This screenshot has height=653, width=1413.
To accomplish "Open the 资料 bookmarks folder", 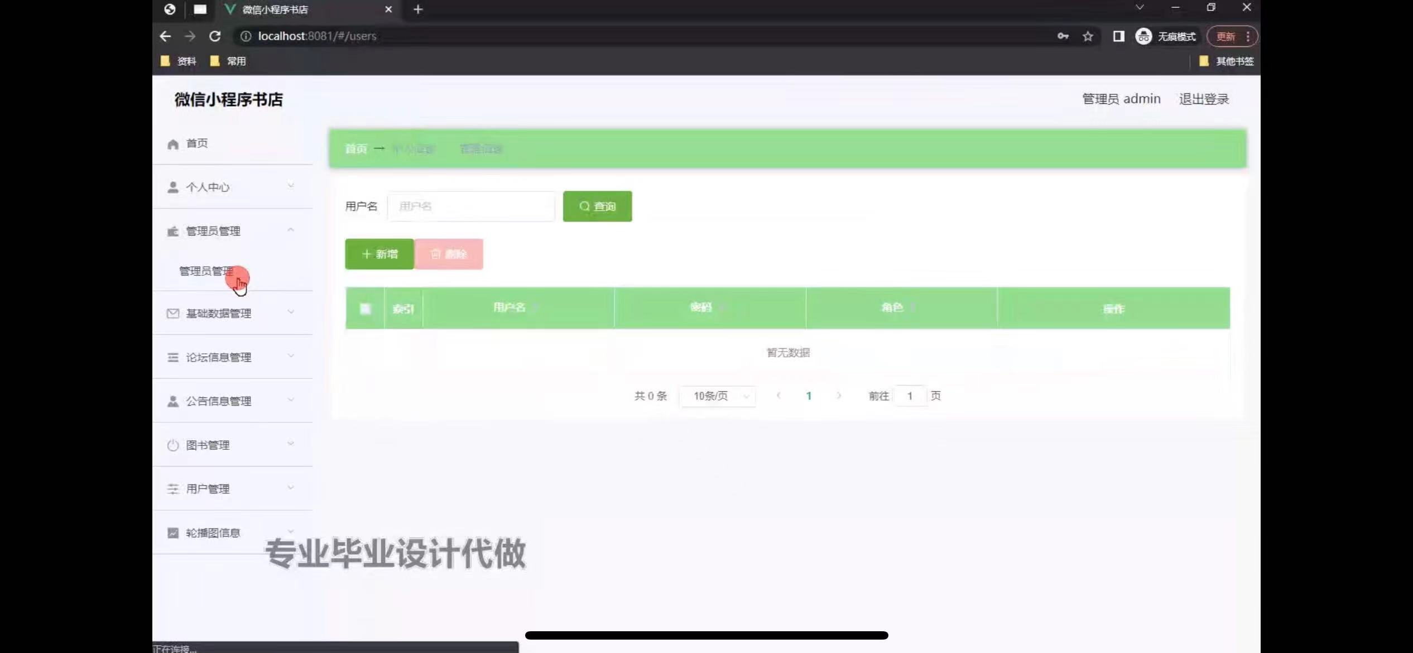I will [179, 61].
